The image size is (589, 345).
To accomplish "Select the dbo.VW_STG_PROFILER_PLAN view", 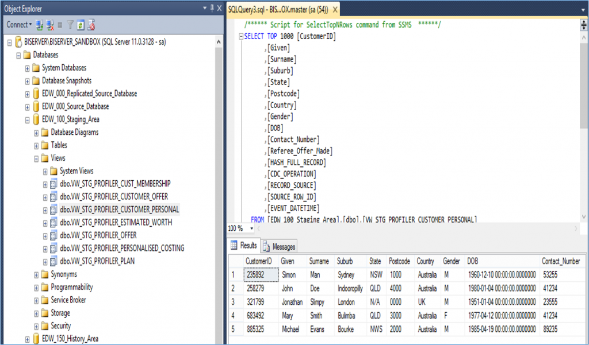I will tap(97, 261).
